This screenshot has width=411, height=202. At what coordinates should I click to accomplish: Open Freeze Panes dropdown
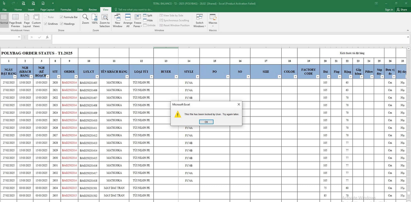[x=137, y=21]
